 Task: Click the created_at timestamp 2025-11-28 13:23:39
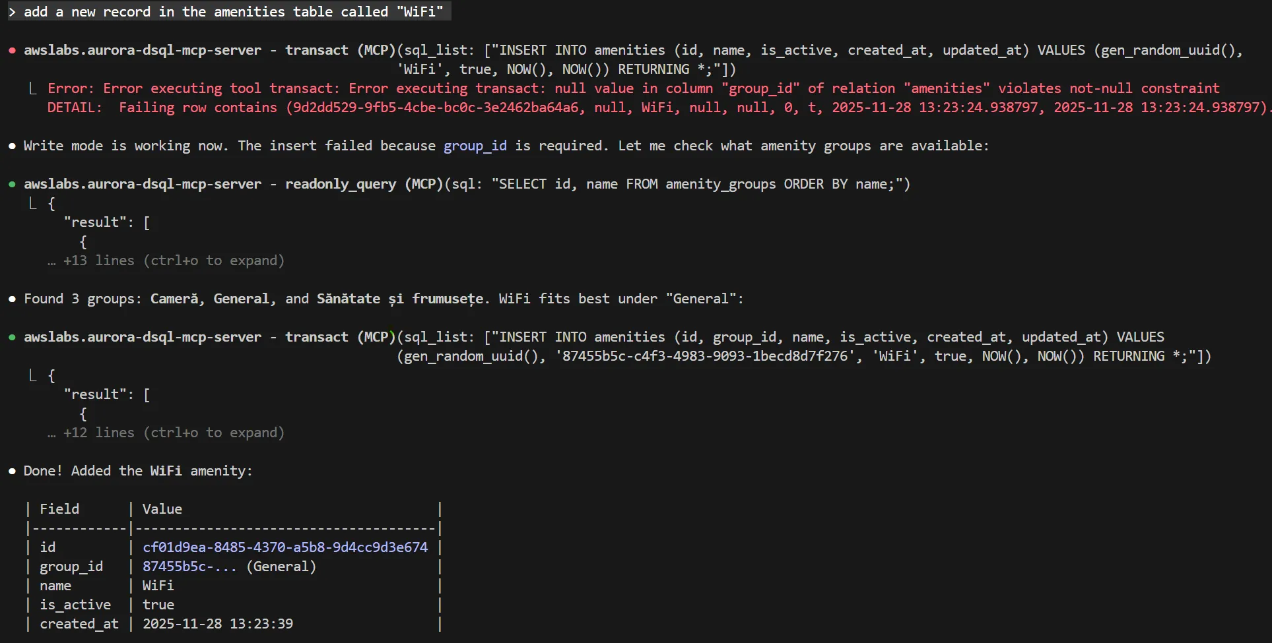(218, 624)
